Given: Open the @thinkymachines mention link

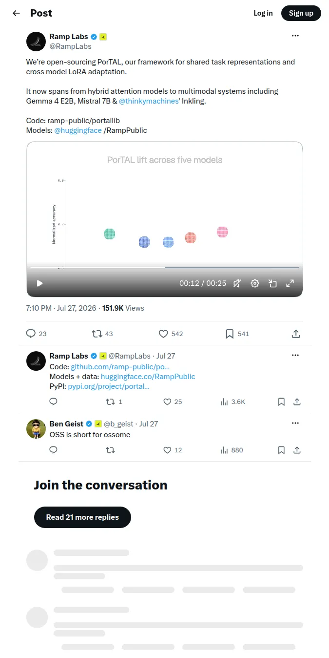Looking at the screenshot, I should pyautogui.click(x=149, y=101).
